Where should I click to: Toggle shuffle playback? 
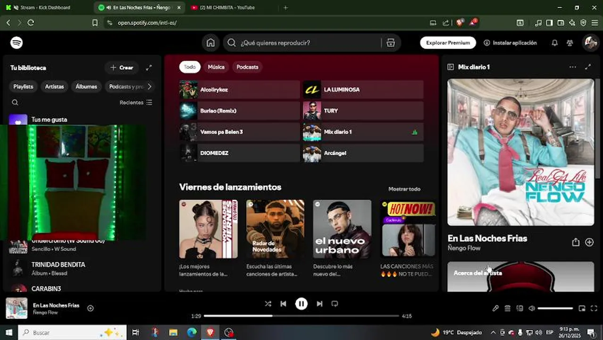click(x=268, y=304)
